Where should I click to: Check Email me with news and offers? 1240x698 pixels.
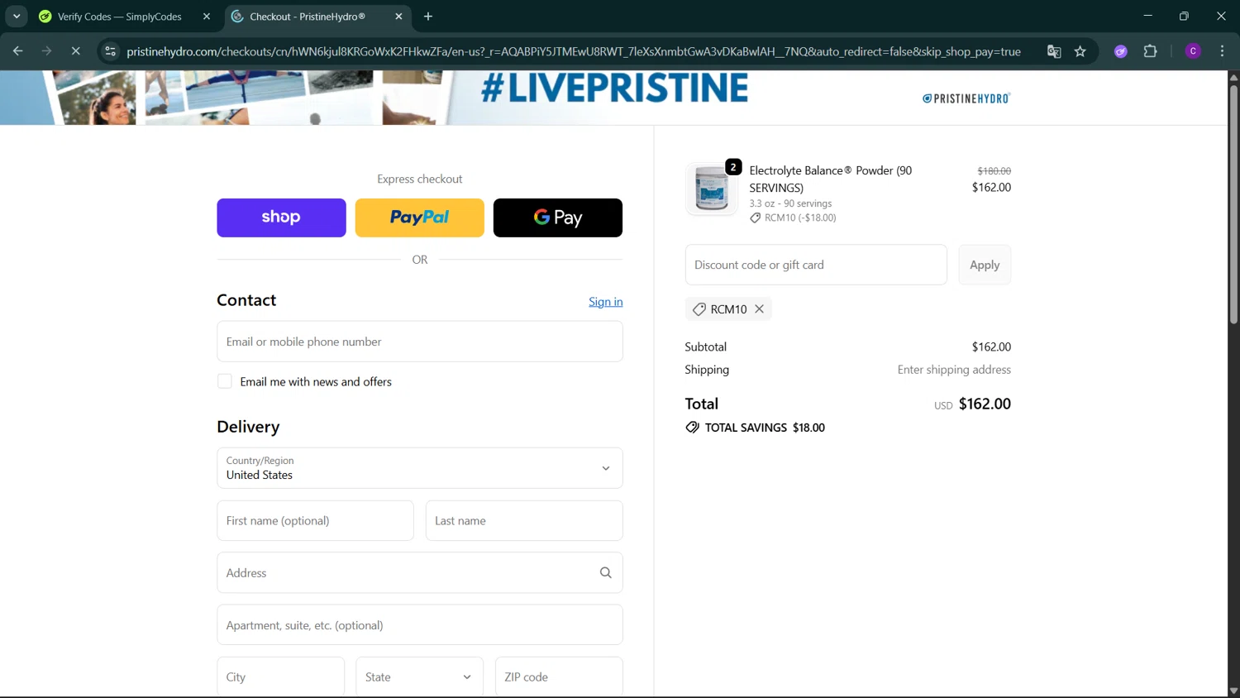coord(225,381)
